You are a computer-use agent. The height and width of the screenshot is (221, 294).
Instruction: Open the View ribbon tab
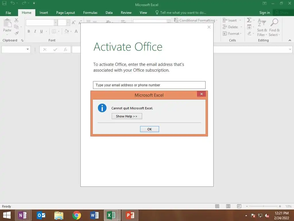click(143, 13)
